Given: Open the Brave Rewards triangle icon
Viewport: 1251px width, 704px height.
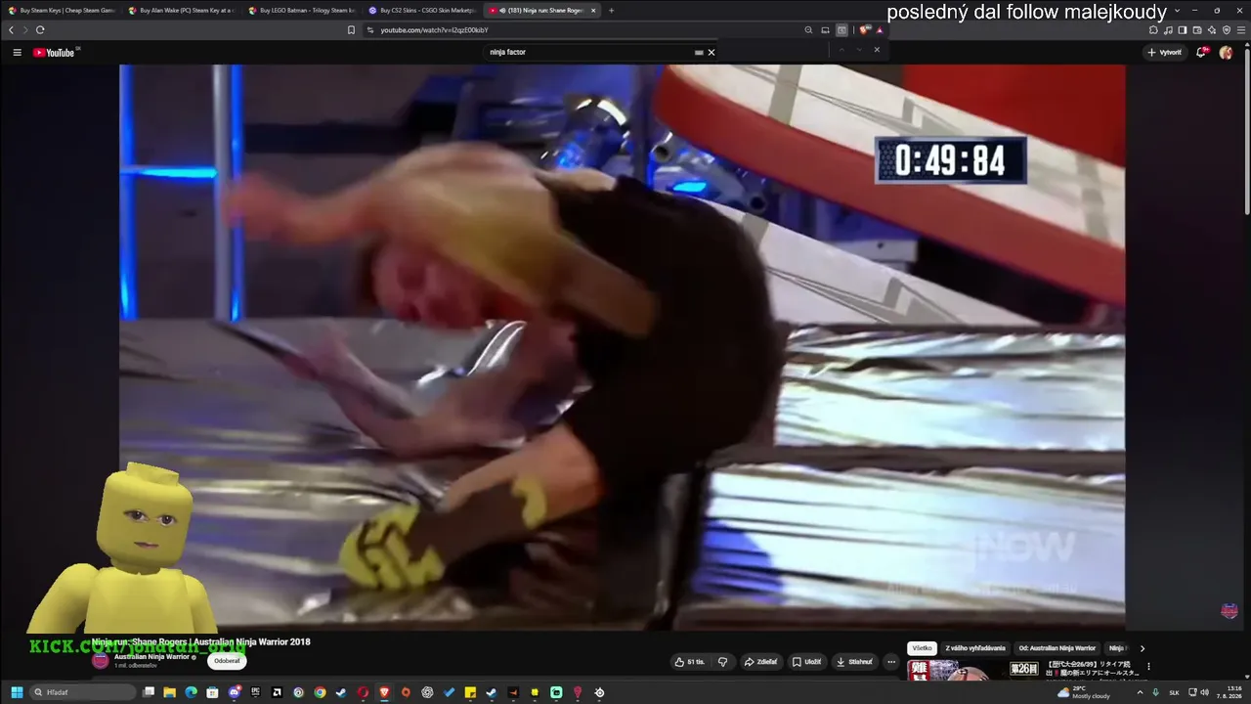Looking at the screenshot, I should pyautogui.click(x=880, y=30).
